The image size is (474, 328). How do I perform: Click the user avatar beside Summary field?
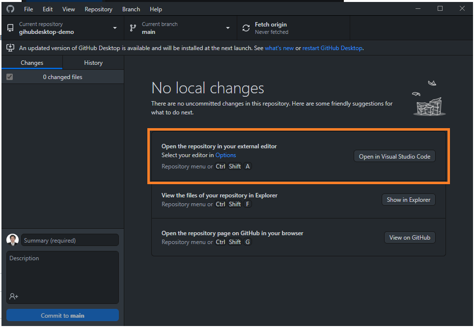(x=12, y=240)
